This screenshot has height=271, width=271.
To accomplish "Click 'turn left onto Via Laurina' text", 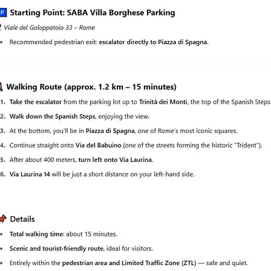I will click(x=116, y=160).
